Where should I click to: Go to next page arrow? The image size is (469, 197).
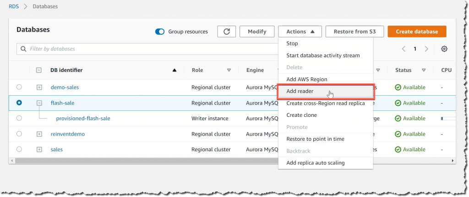coord(426,49)
